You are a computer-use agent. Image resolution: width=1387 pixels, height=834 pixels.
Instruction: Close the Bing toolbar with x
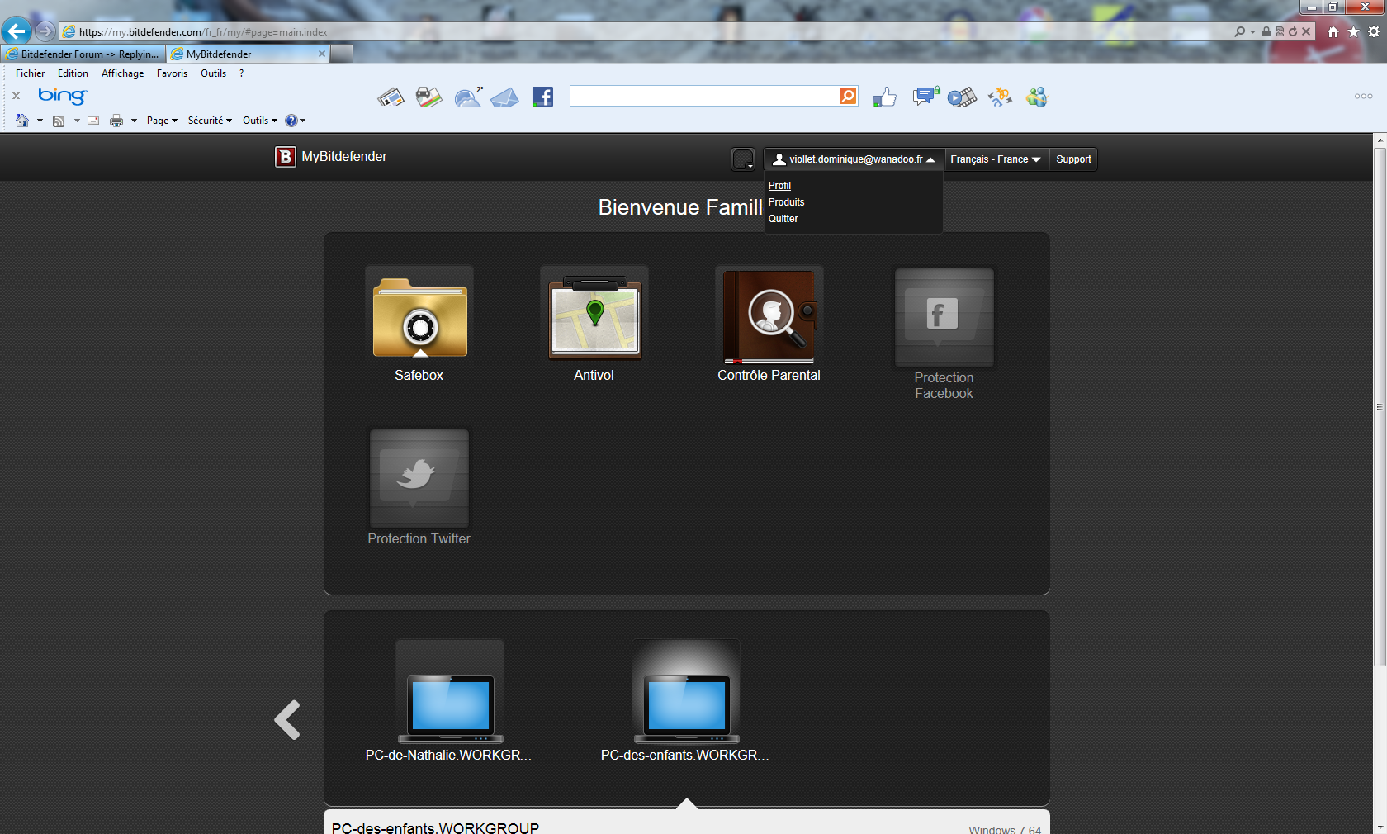[16, 96]
